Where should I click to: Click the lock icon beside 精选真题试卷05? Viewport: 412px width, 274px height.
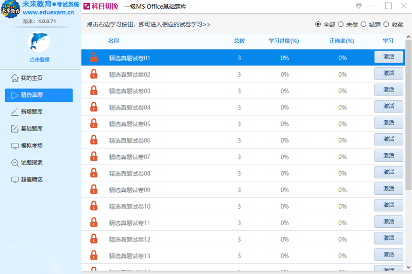pos(94,123)
